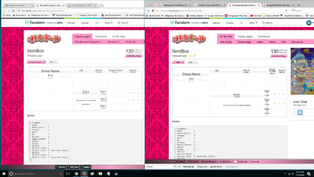Toggle Highlight All in find bar
Viewport: 314px width, 177px height.
coord(188,167)
